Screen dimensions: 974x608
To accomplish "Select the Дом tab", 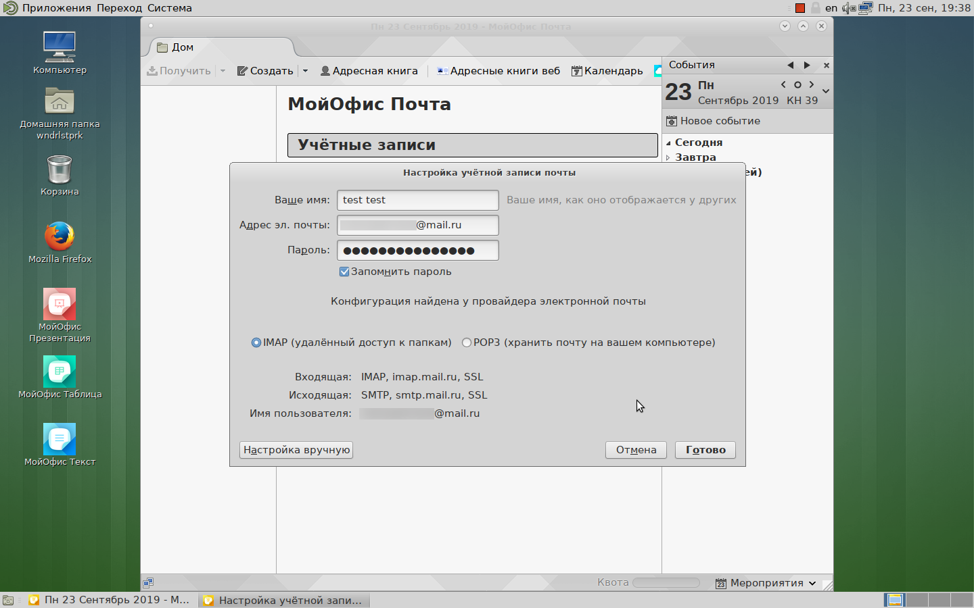I will click(221, 47).
